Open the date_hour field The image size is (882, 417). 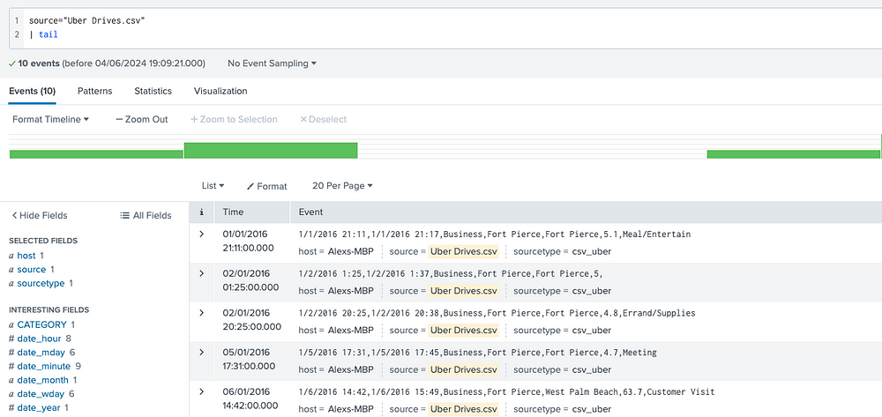pos(41,339)
